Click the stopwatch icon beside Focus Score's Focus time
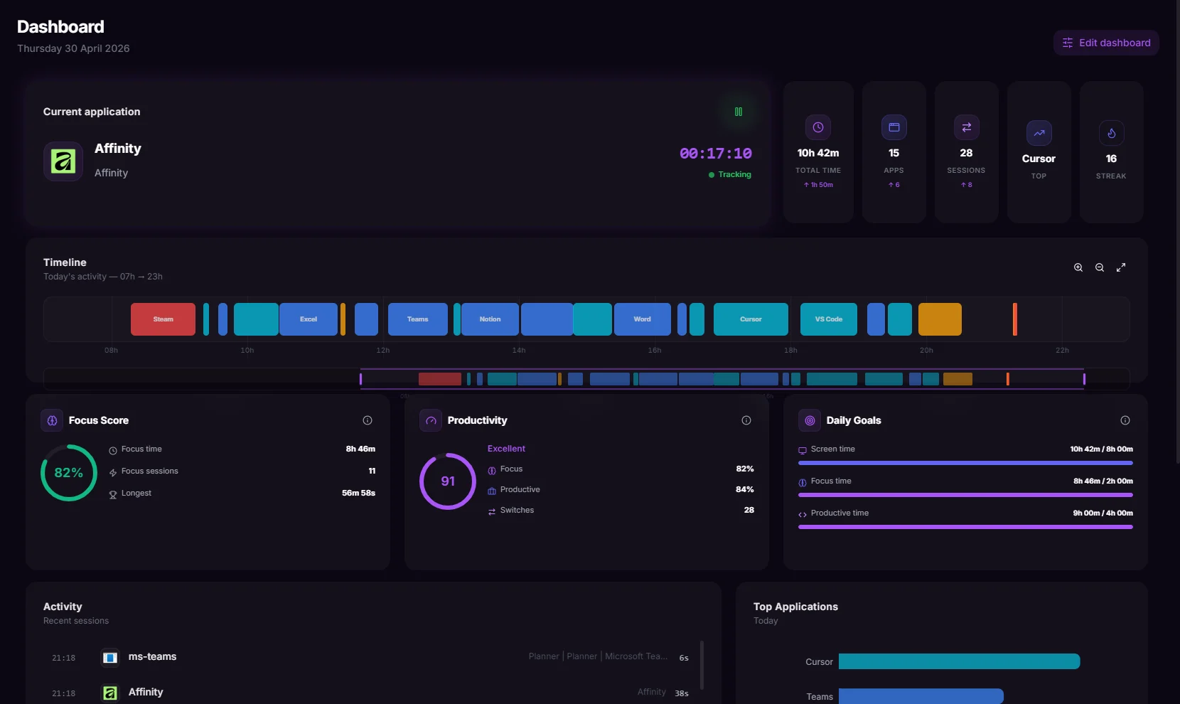 (113, 450)
